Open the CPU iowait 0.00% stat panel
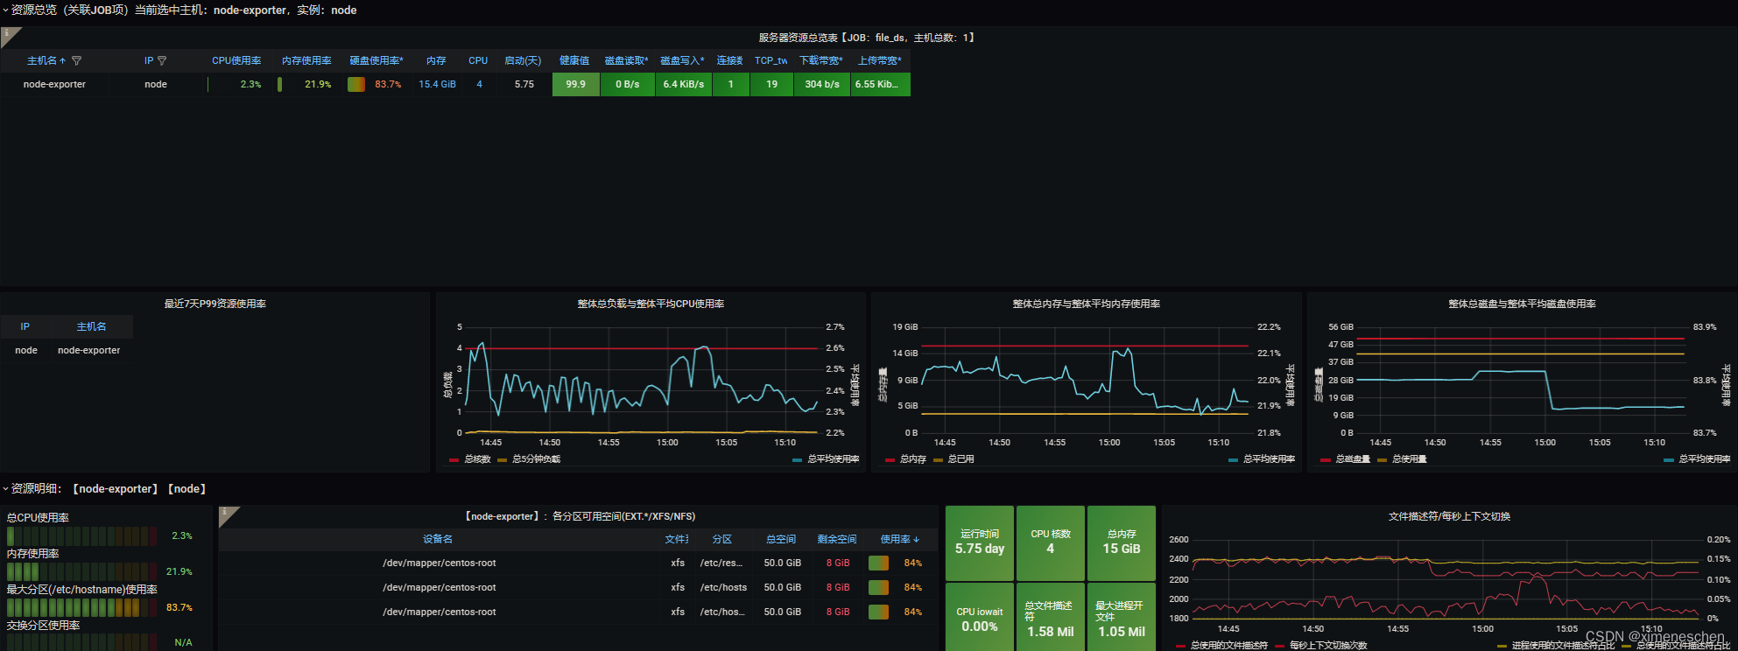The image size is (1738, 651). [x=980, y=617]
